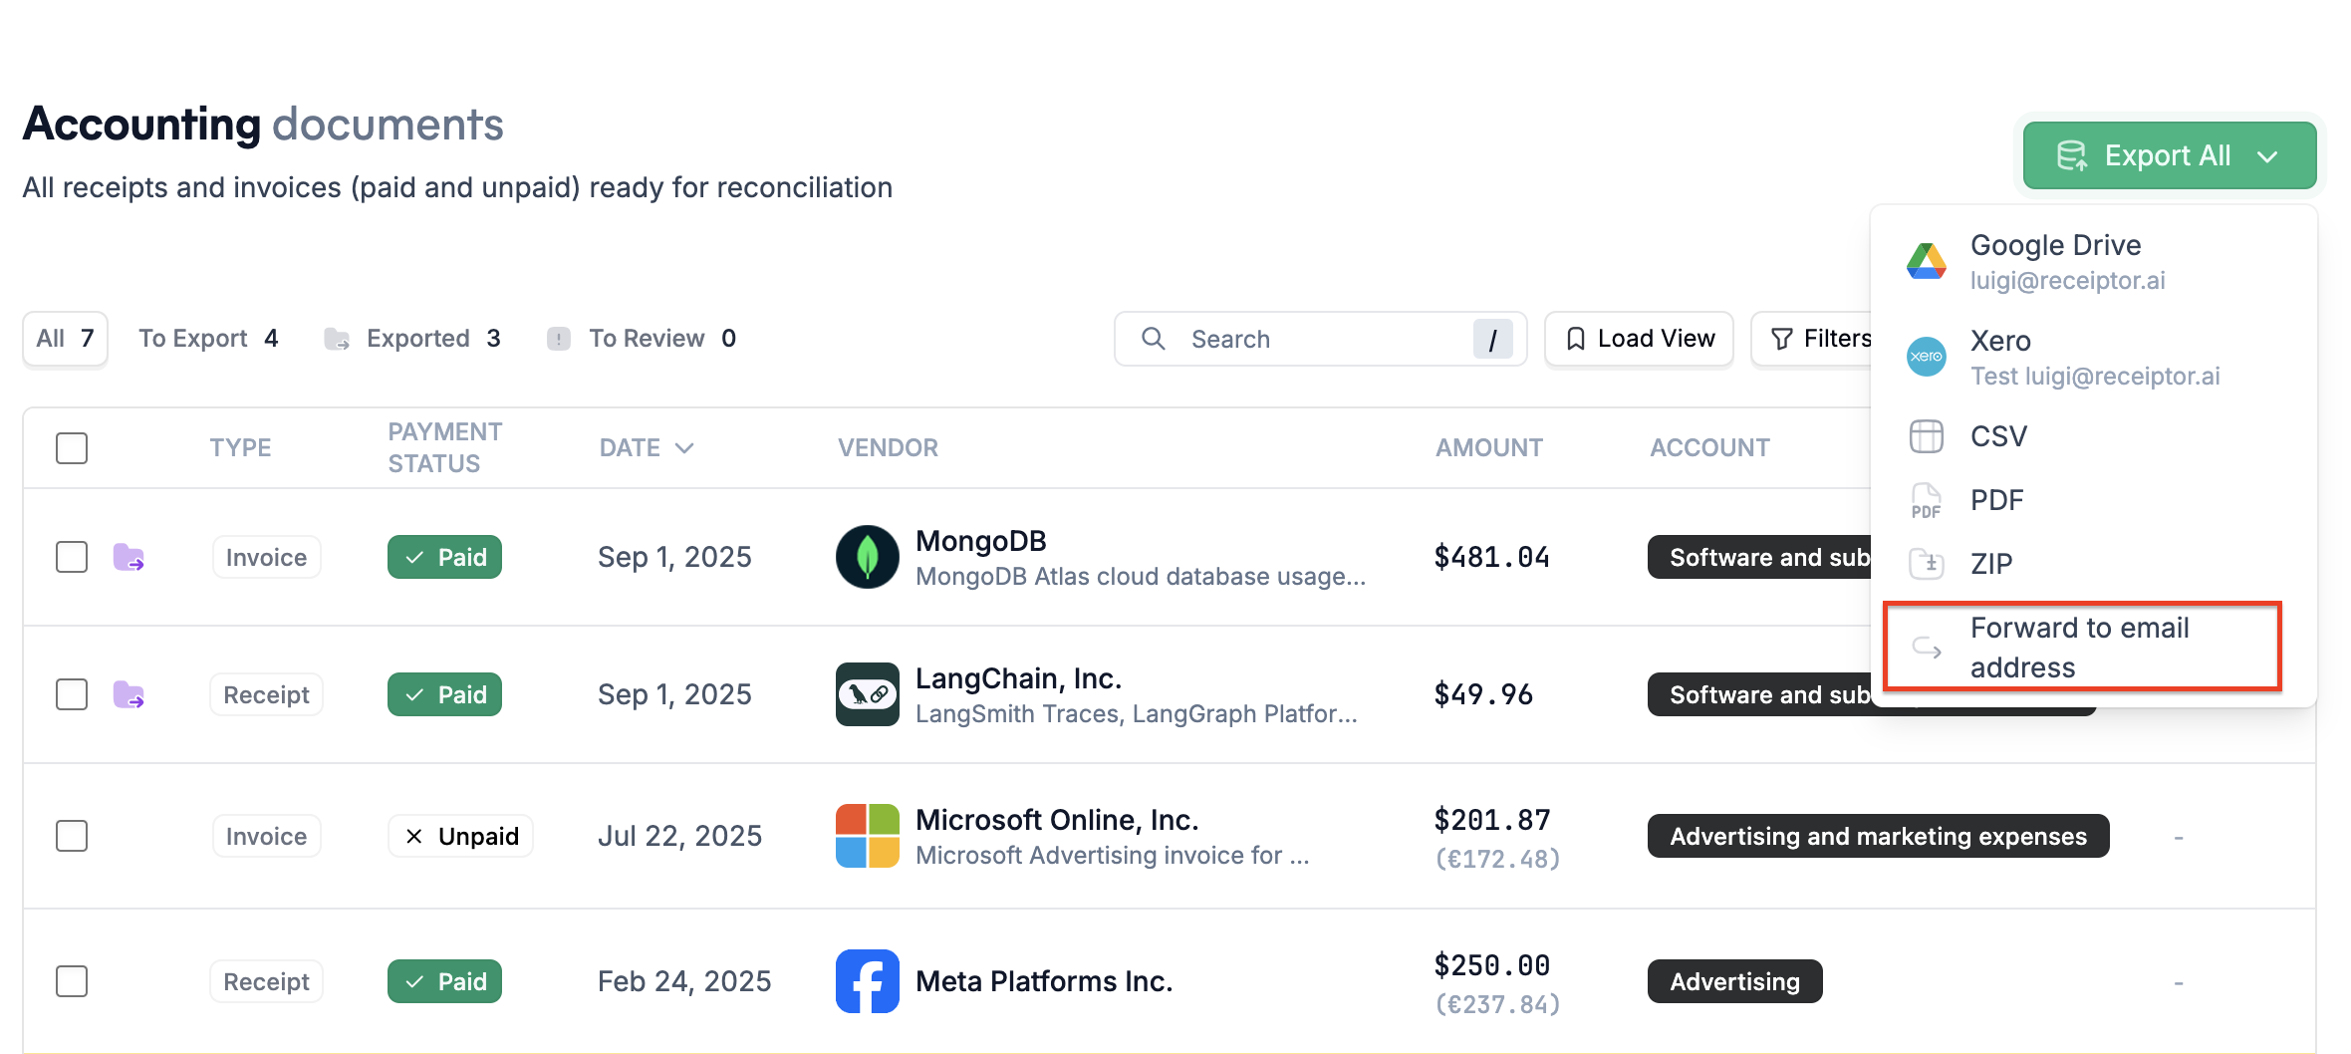Image resolution: width=2351 pixels, height=1054 pixels.
Task: Toggle the select-all checkbox in table header
Action: 72,448
